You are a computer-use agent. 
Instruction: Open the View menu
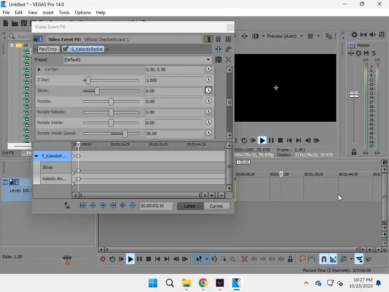pyautogui.click(x=32, y=13)
